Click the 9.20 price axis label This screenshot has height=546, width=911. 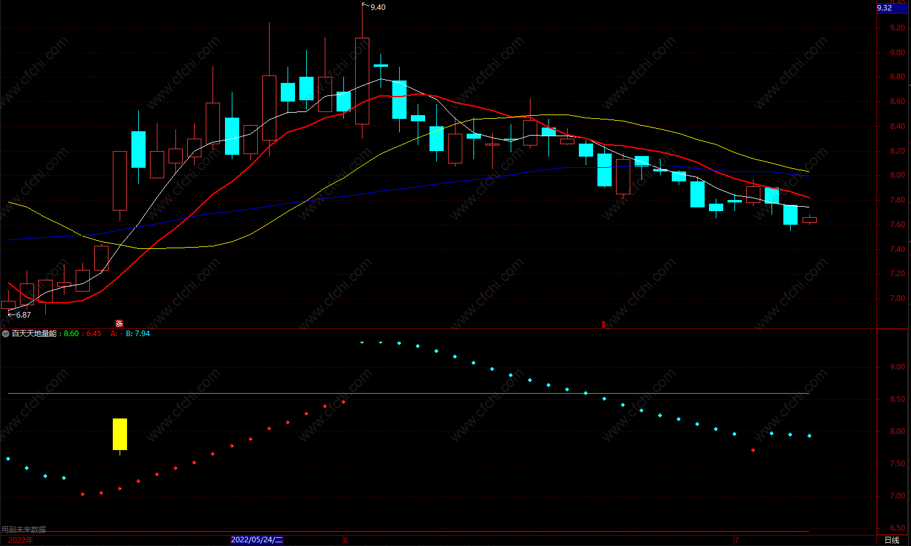897,28
